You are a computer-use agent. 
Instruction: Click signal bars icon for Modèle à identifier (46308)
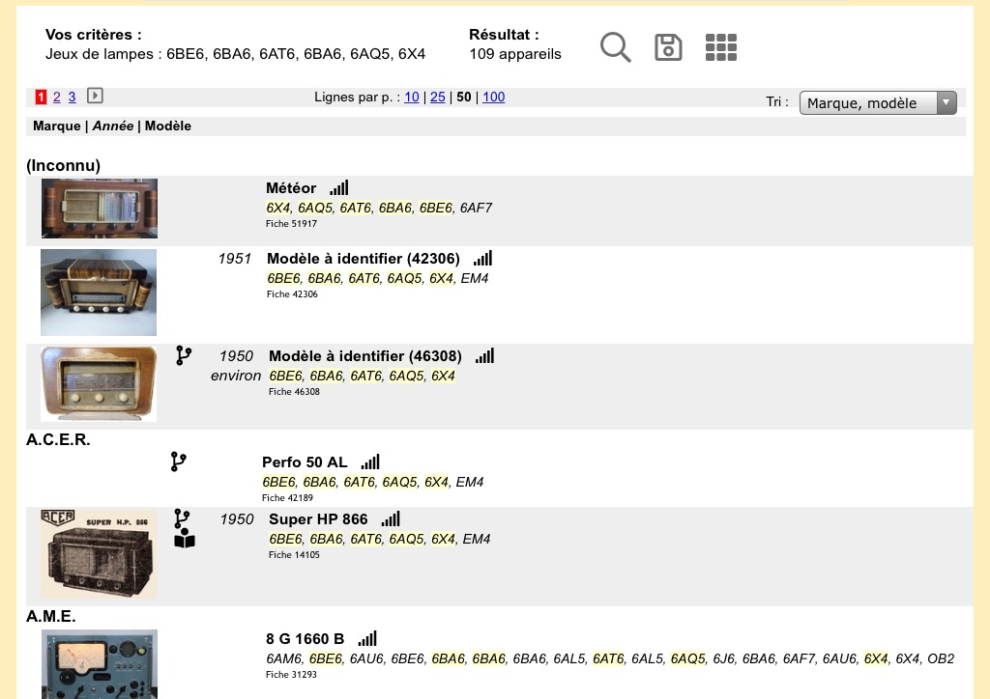[x=485, y=356]
